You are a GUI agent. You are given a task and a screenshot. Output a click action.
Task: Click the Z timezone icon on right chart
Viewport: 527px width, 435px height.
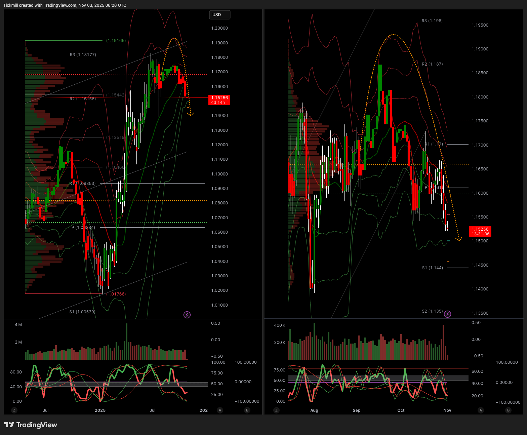pos(276,410)
